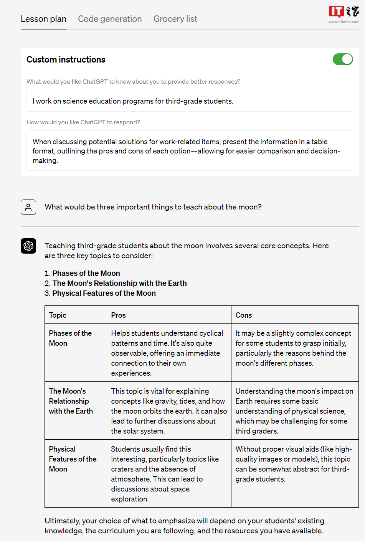The image size is (365, 541).
Task: Click the ChatGPT logo icon
Action: [x=28, y=246]
